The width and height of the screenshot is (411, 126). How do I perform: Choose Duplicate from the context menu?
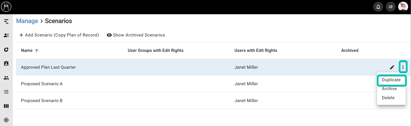(x=391, y=80)
